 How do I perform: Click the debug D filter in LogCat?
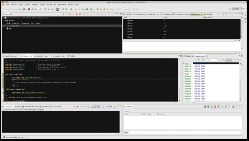pos(208,107)
